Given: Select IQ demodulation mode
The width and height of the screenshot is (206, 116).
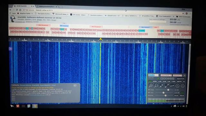Looking at the screenshot, I should pos(184,82).
